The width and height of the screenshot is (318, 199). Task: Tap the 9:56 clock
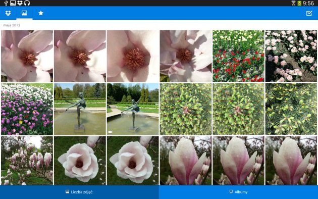[308, 3]
